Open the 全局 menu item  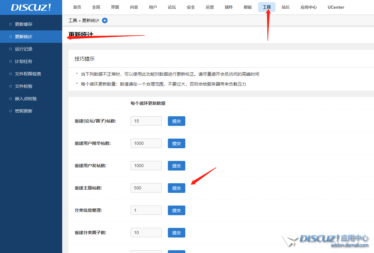(x=96, y=7)
